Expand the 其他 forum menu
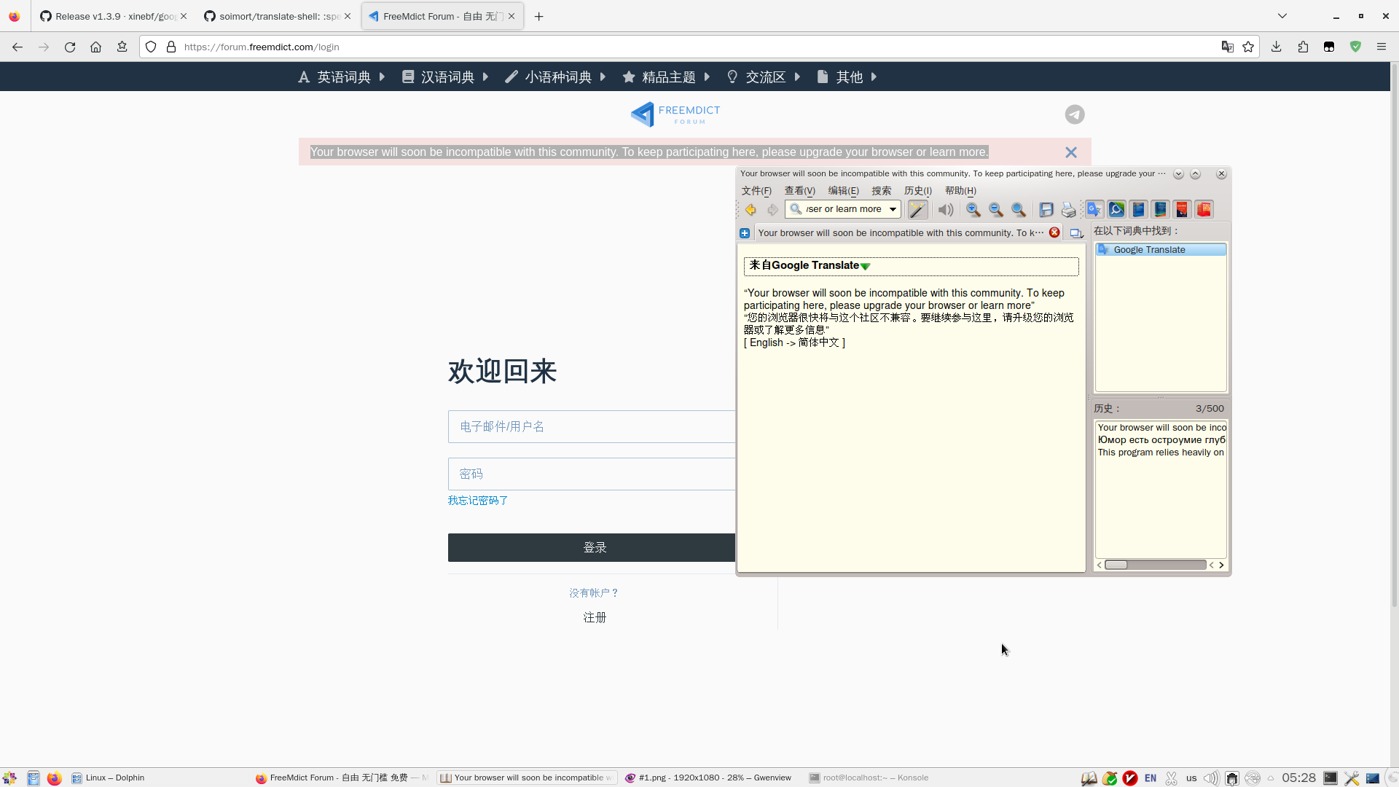The width and height of the screenshot is (1399, 787). coord(847,77)
